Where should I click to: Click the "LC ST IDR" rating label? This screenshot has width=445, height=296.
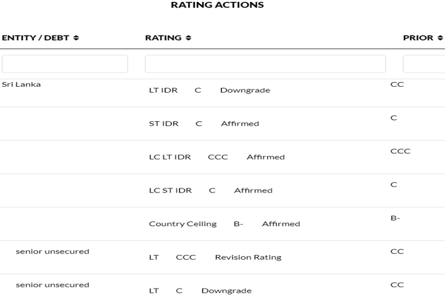[170, 190]
